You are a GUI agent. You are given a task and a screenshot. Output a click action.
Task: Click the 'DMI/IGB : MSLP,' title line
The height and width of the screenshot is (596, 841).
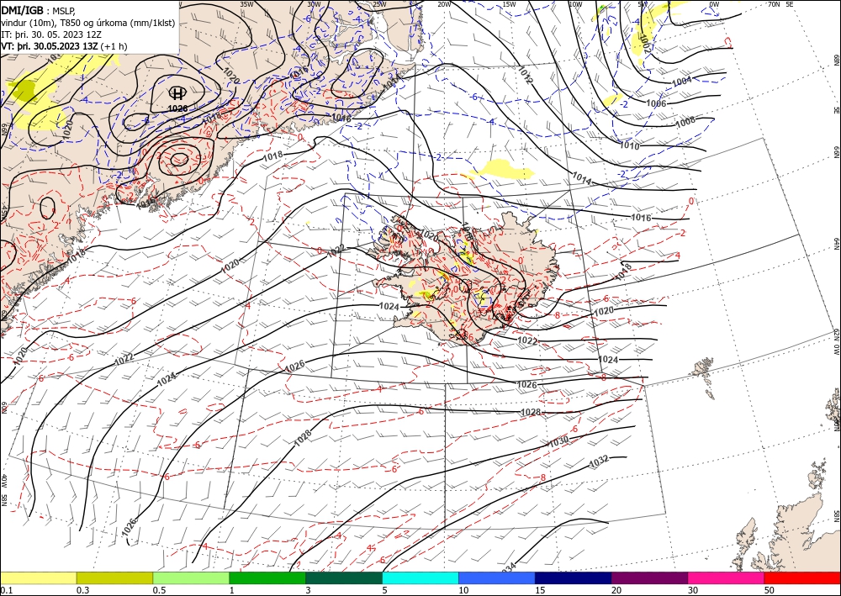coord(39,9)
